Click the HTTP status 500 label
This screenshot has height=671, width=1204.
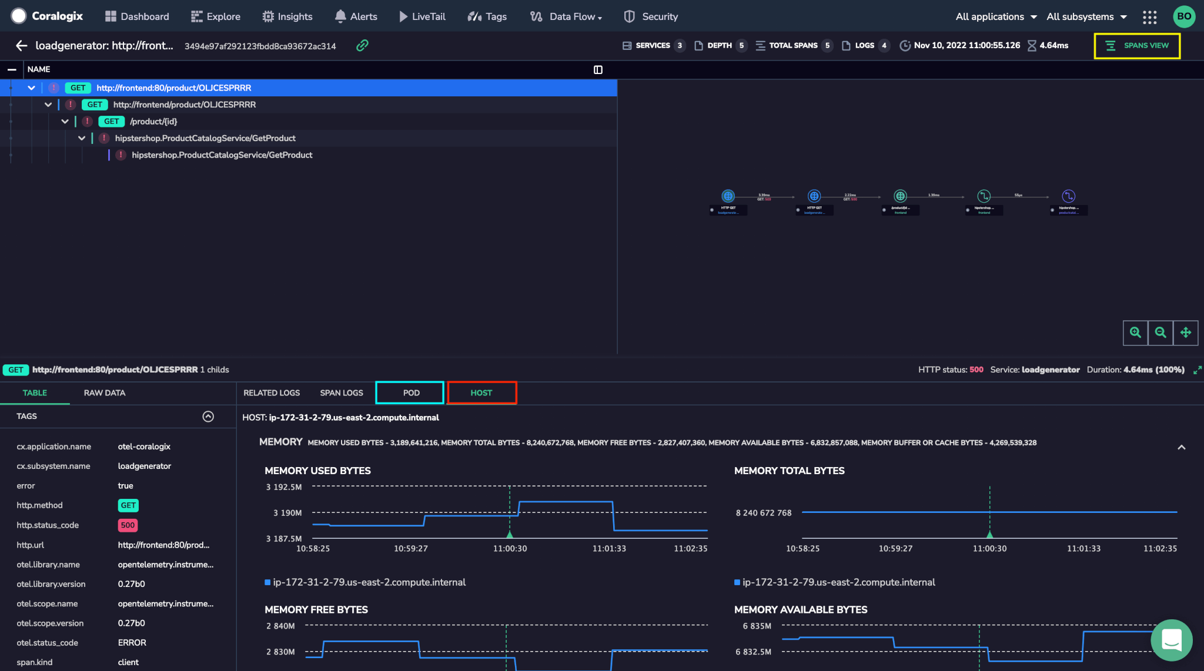point(951,370)
